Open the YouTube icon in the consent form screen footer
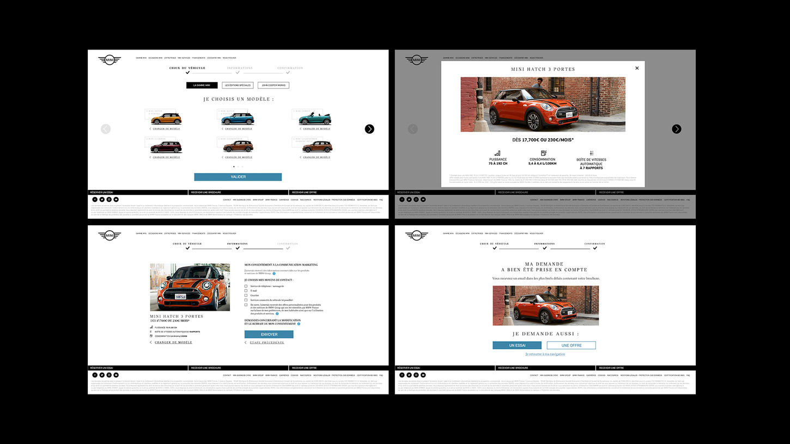This screenshot has width=790, height=444. pyautogui.click(x=116, y=375)
